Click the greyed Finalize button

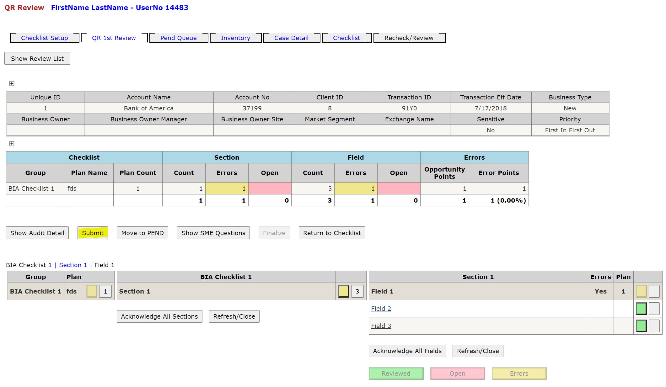click(x=274, y=233)
